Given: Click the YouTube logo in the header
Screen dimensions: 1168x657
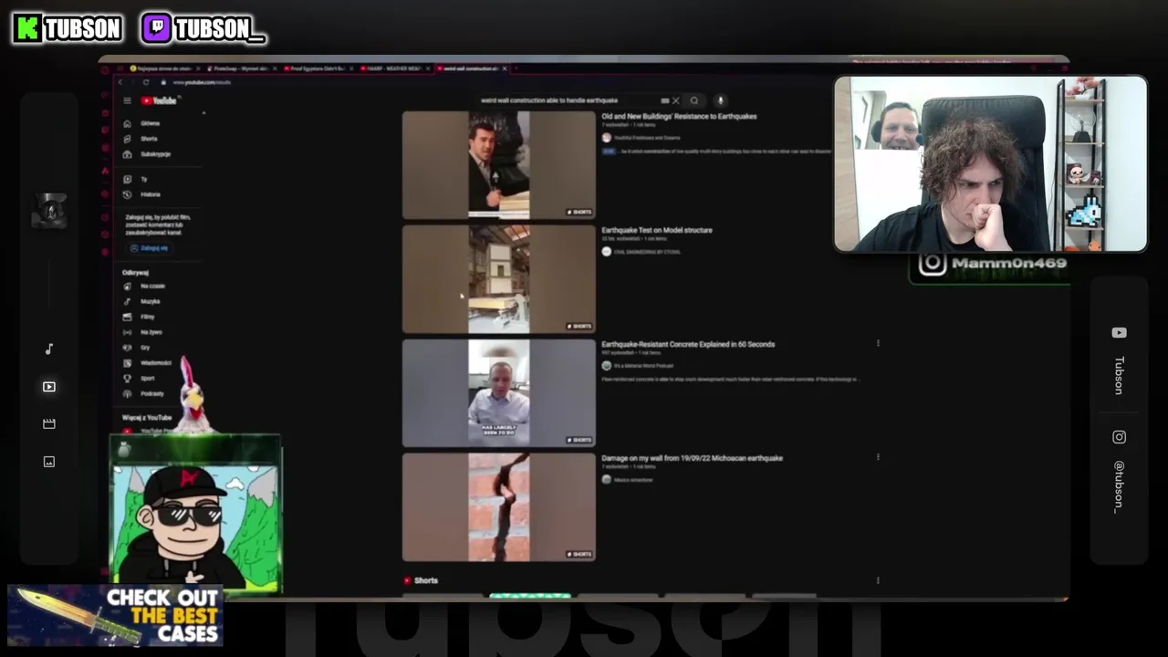Looking at the screenshot, I should 159,100.
